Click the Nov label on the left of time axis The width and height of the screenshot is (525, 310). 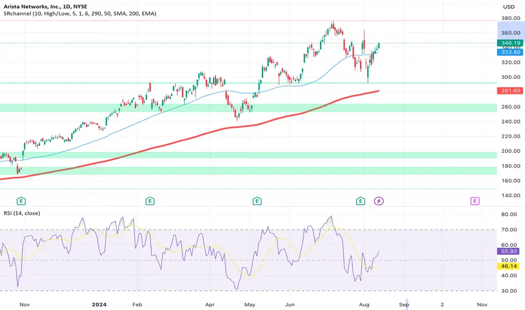click(25, 304)
